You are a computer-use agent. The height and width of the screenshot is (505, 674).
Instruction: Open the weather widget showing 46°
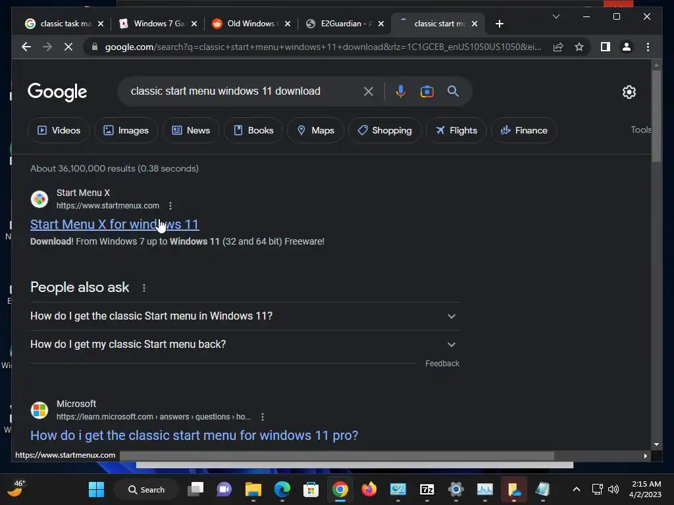coord(16,489)
